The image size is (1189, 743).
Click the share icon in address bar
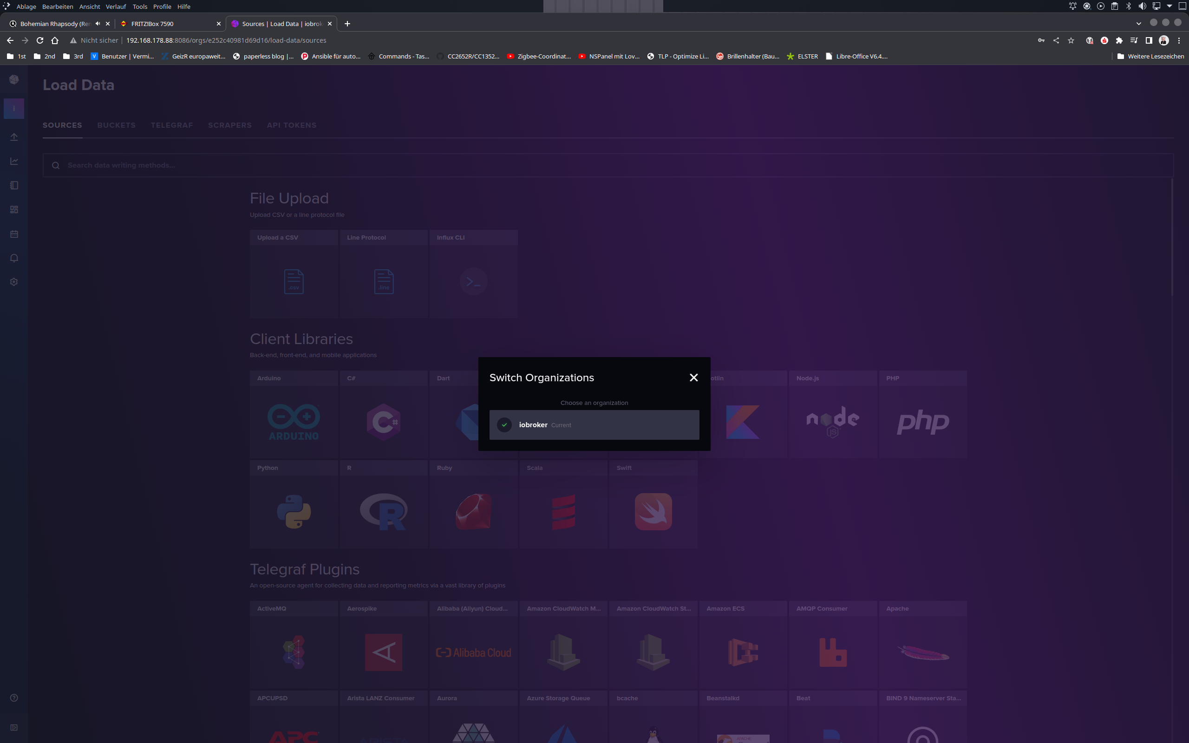(x=1056, y=40)
